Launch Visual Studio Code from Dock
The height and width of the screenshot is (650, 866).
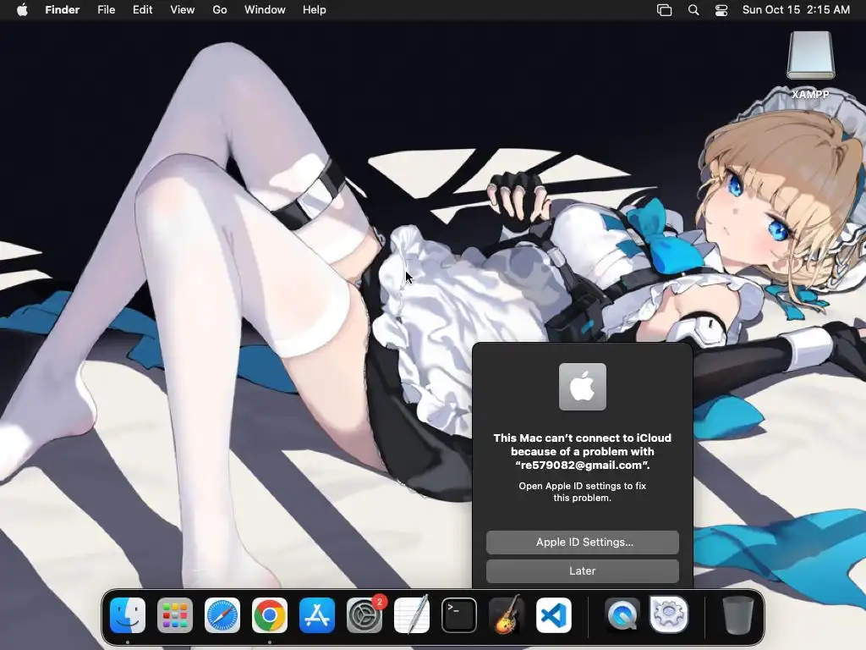pos(554,615)
